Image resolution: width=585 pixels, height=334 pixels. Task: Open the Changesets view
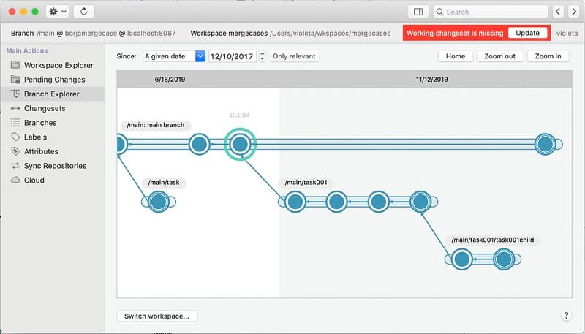click(x=44, y=108)
